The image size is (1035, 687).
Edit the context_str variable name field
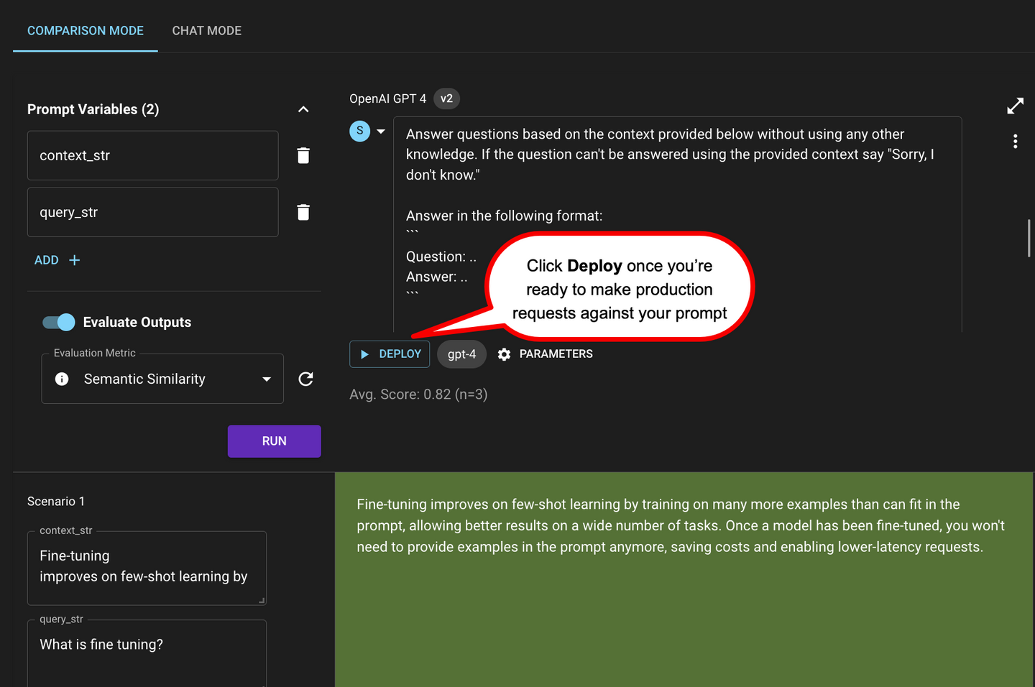pyautogui.click(x=152, y=155)
